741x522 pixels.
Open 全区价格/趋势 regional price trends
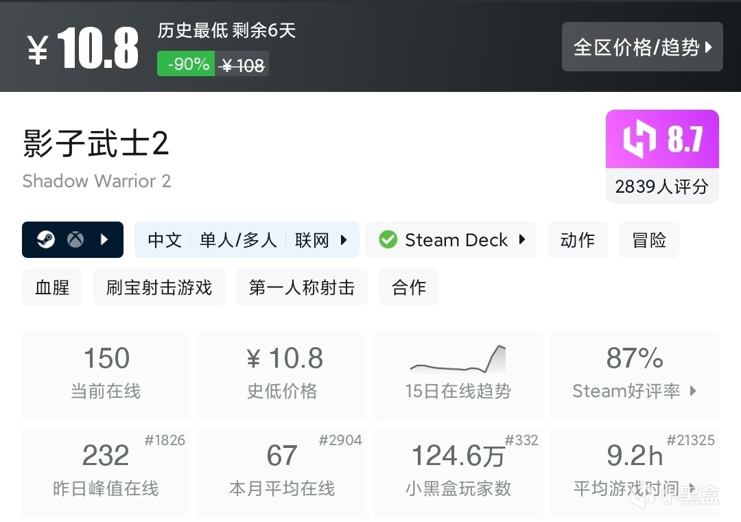[642, 47]
